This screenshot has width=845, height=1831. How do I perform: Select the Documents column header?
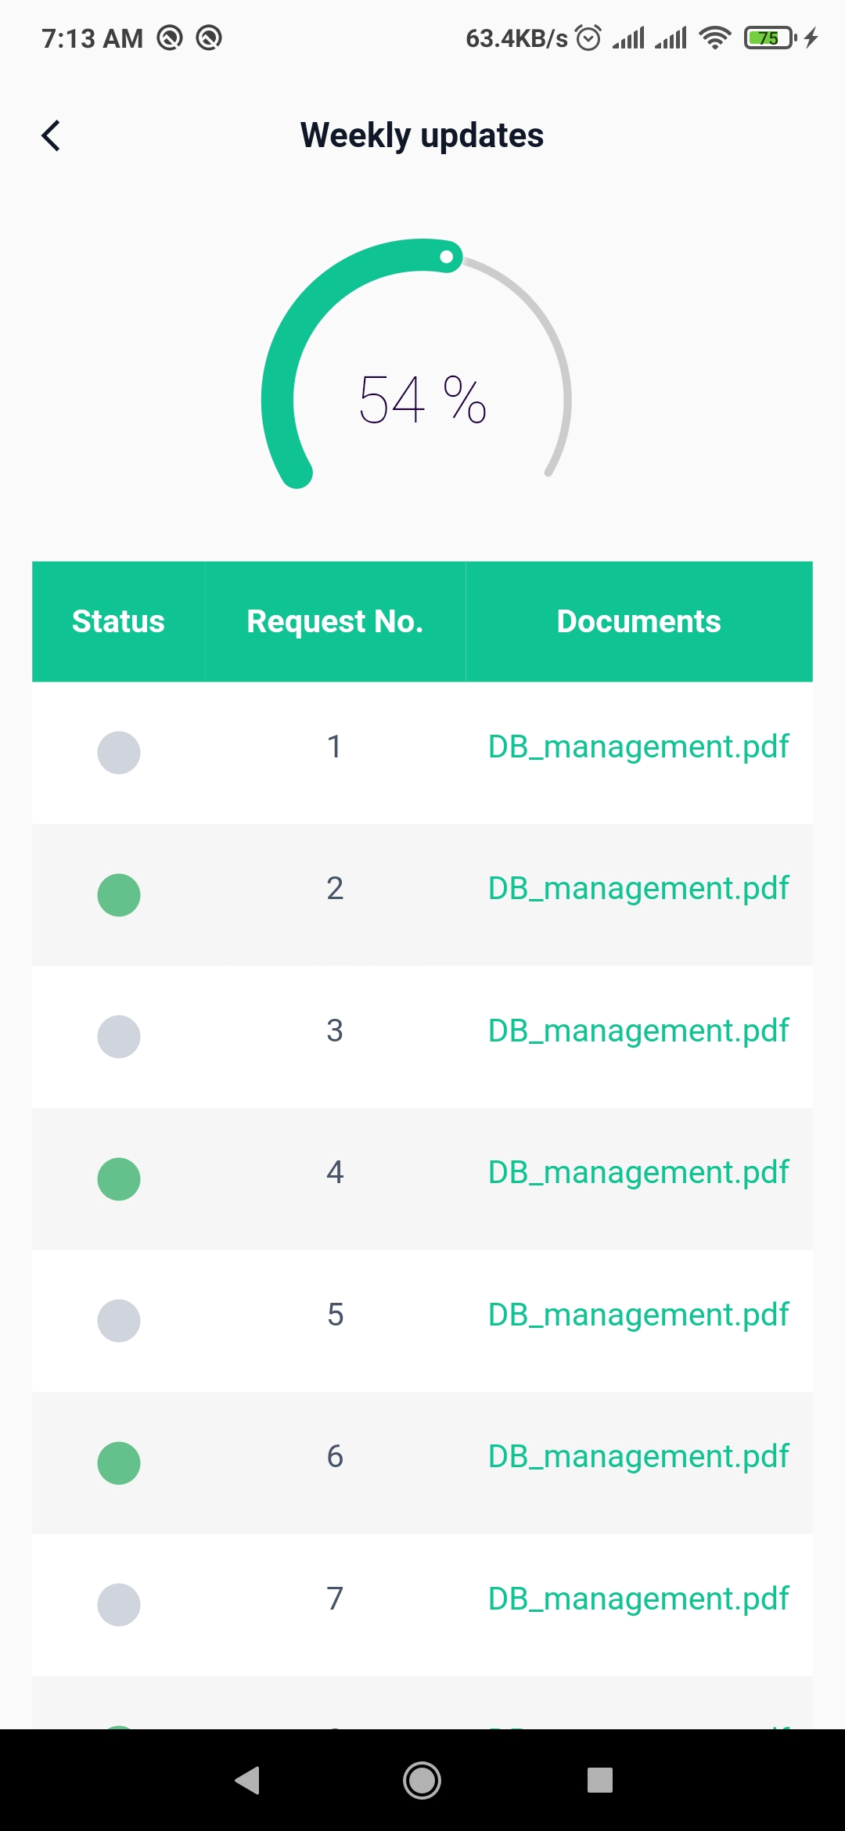coord(638,621)
